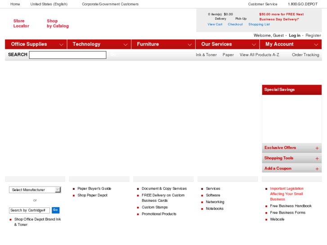Open the Software link
The height and width of the screenshot is (245, 327).
coord(213,195)
